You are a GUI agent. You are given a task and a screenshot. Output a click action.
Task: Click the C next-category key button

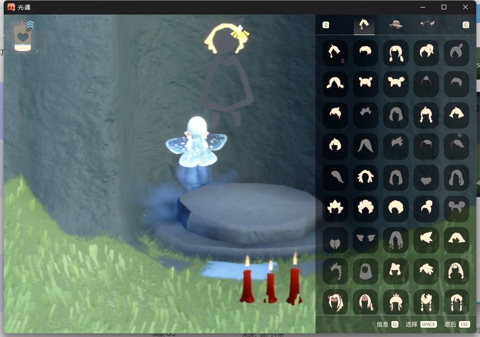coord(465,25)
